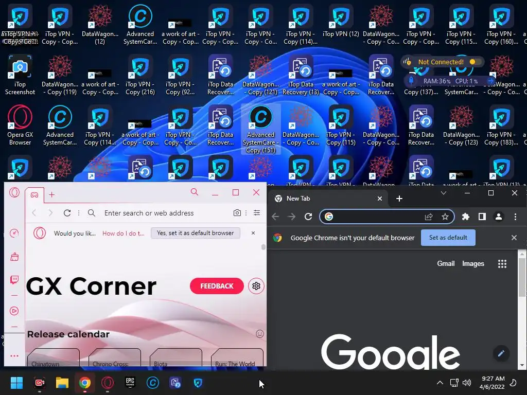Viewport: 527px width, 395px height.
Task: Click Opera snapshot camera icon in address bar
Action: point(237,213)
